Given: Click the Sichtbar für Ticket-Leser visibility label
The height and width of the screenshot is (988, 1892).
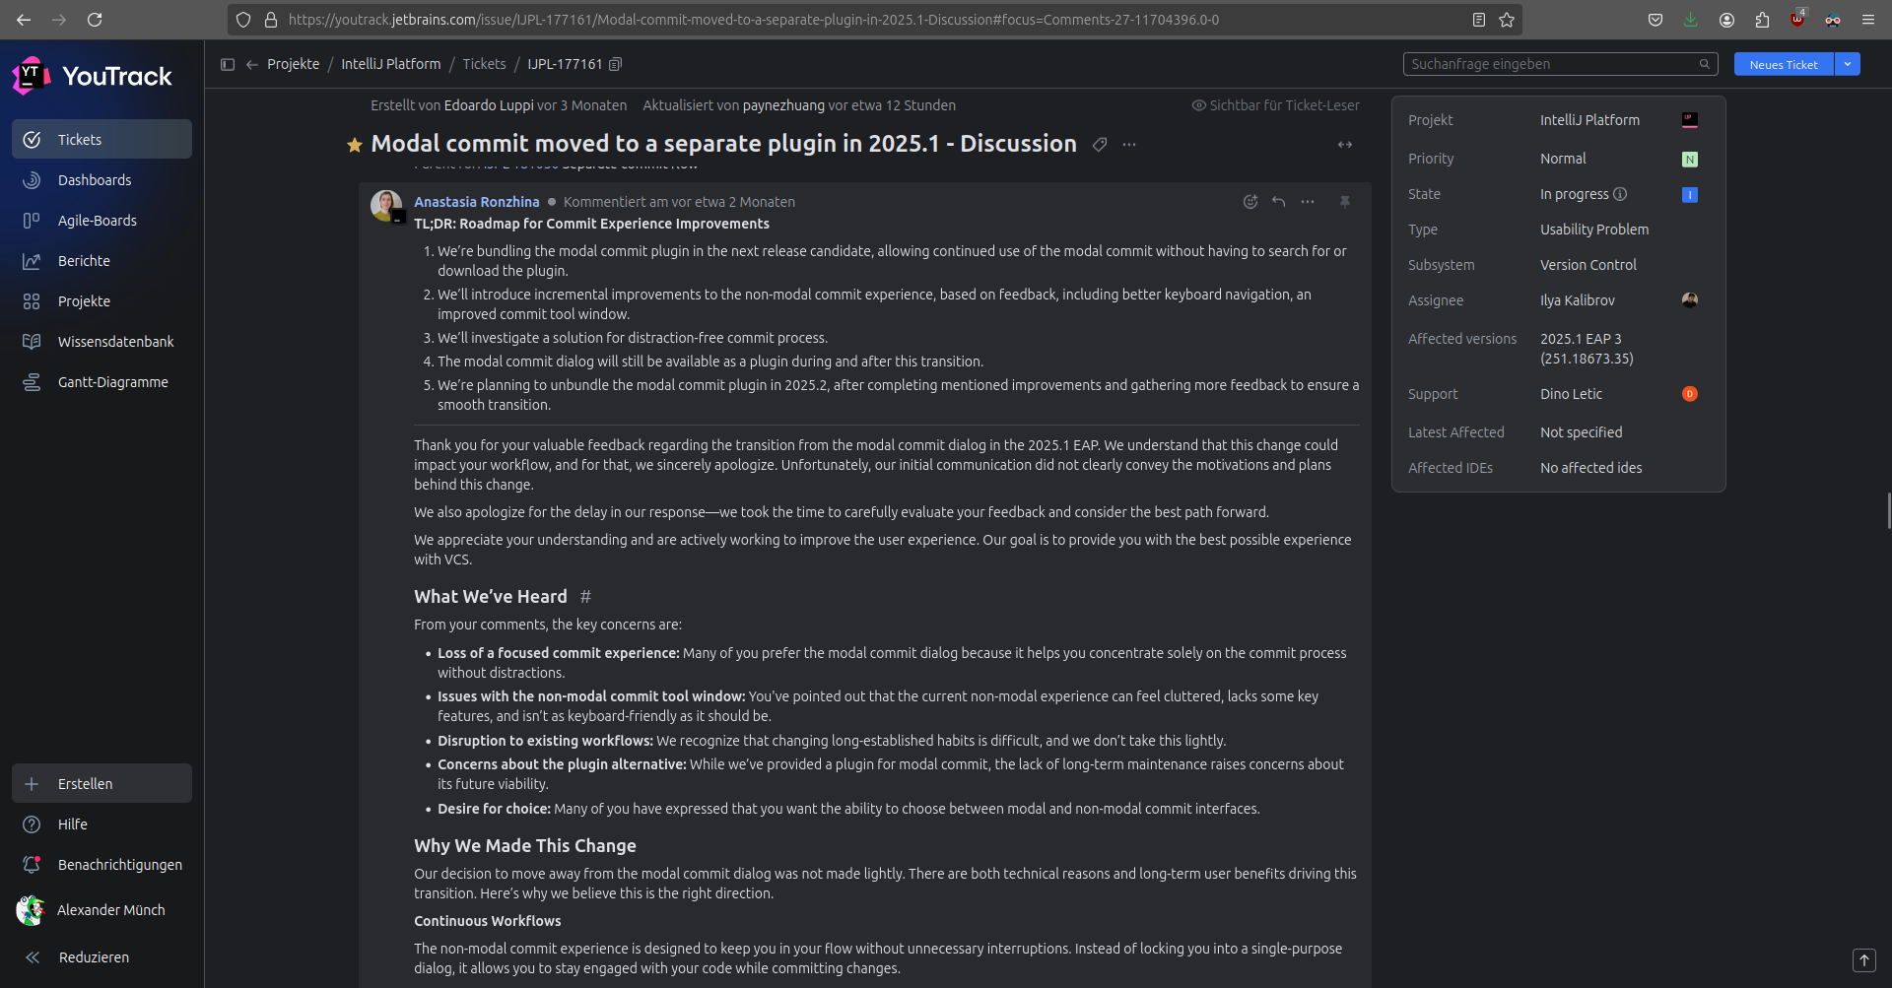Looking at the screenshot, I should pyautogui.click(x=1275, y=105).
